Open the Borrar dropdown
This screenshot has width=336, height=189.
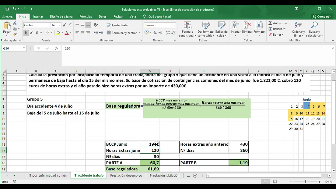[x=282, y=35]
